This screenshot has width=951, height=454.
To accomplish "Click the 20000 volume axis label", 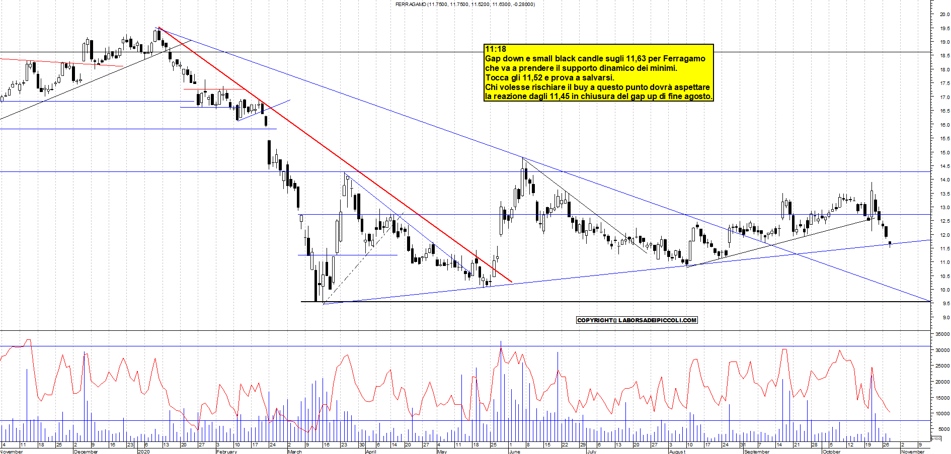I will 942,382.
